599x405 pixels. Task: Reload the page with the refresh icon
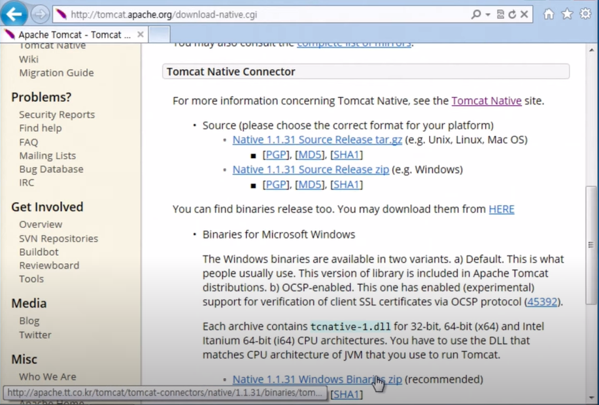point(512,14)
